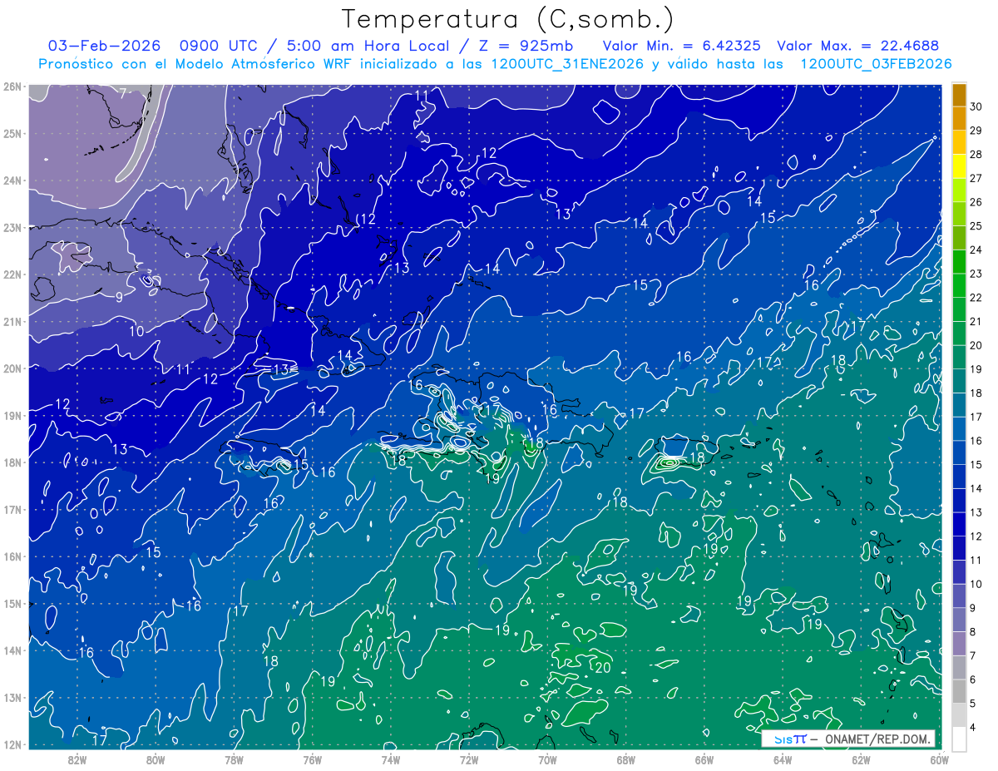Click the yellow legend swatch between 27 and 28

960,166
